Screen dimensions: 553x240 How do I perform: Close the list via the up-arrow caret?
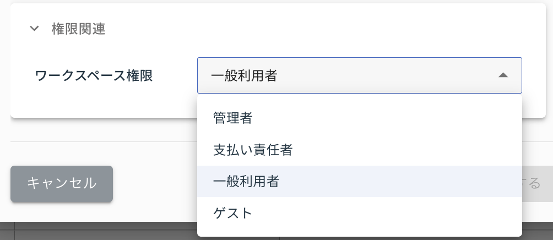[x=503, y=75]
